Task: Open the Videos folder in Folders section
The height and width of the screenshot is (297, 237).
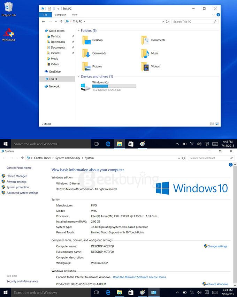Action: coord(151,66)
